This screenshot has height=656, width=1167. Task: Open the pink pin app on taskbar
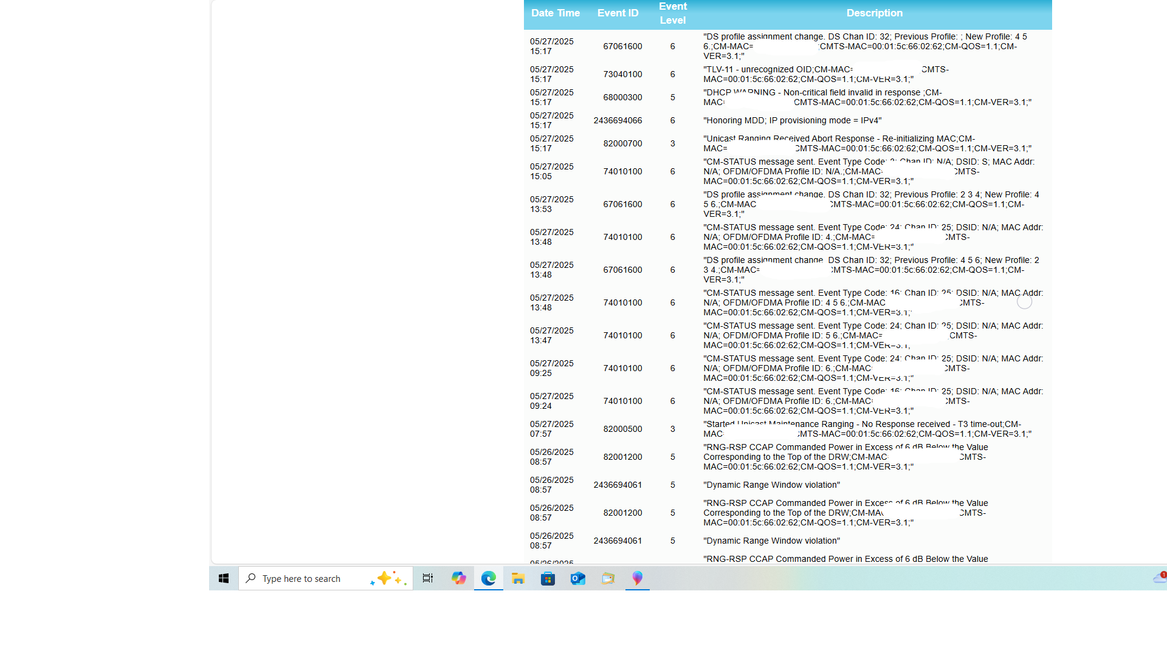point(638,578)
